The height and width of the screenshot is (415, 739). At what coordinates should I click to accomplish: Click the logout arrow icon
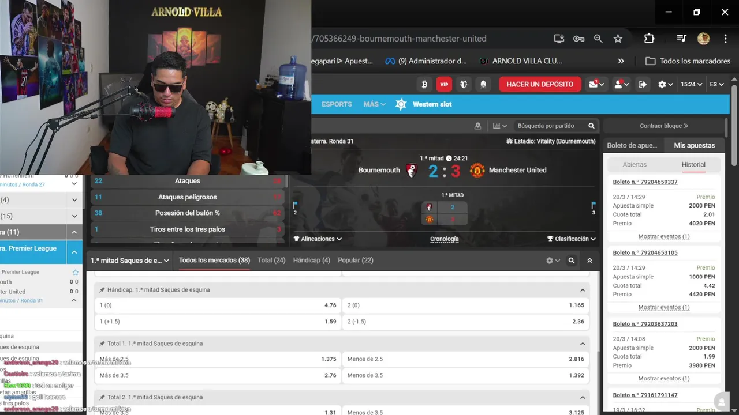click(643, 84)
